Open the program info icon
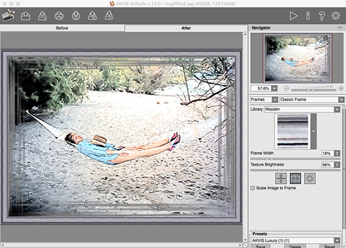The image size is (346, 248). coord(308,16)
